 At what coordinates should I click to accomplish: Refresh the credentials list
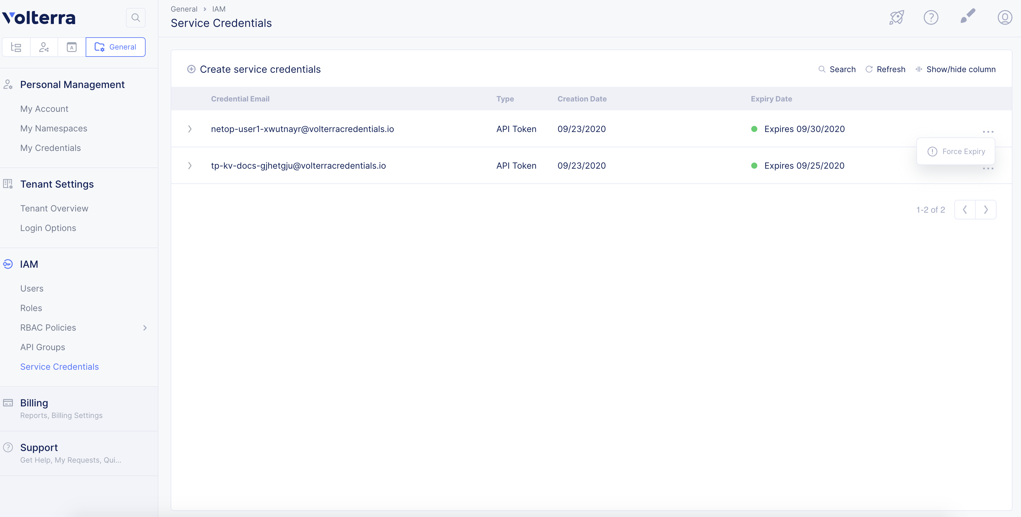885,69
